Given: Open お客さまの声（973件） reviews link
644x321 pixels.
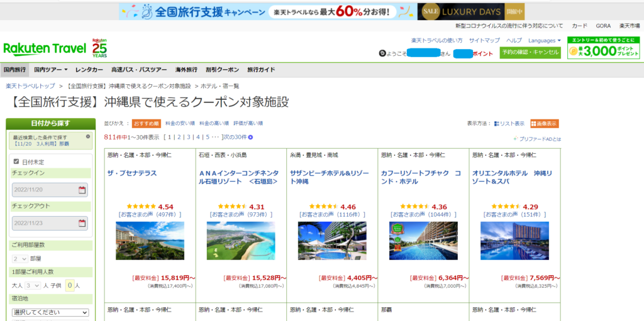Looking at the screenshot, I should 241,214.
